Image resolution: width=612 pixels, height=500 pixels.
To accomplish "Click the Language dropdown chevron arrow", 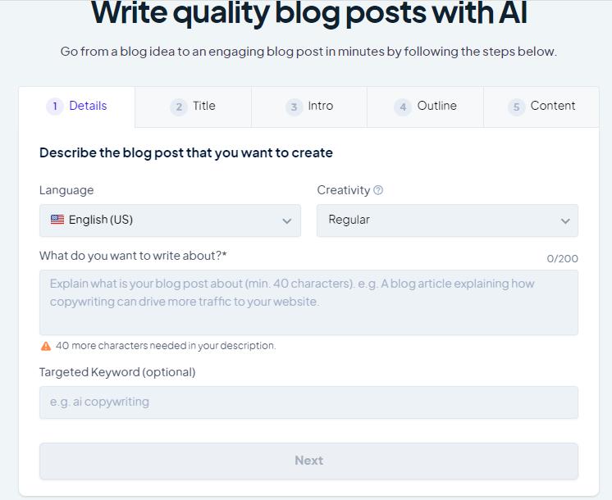I will [287, 221].
